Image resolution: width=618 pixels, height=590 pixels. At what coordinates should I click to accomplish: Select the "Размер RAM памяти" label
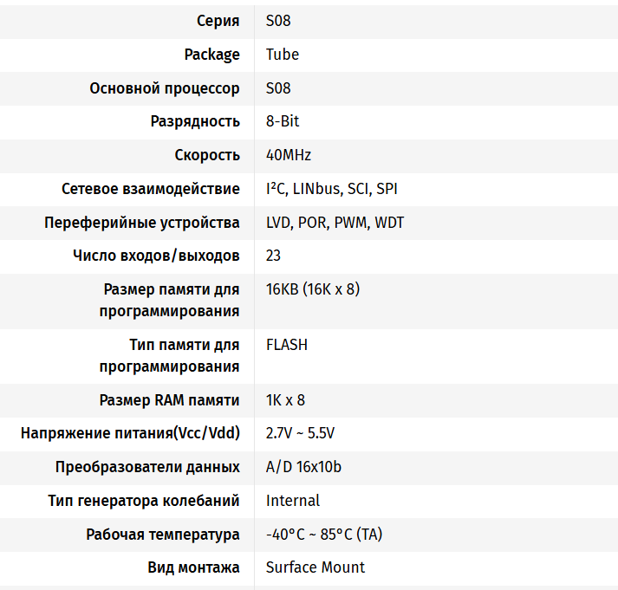[x=170, y=400]
